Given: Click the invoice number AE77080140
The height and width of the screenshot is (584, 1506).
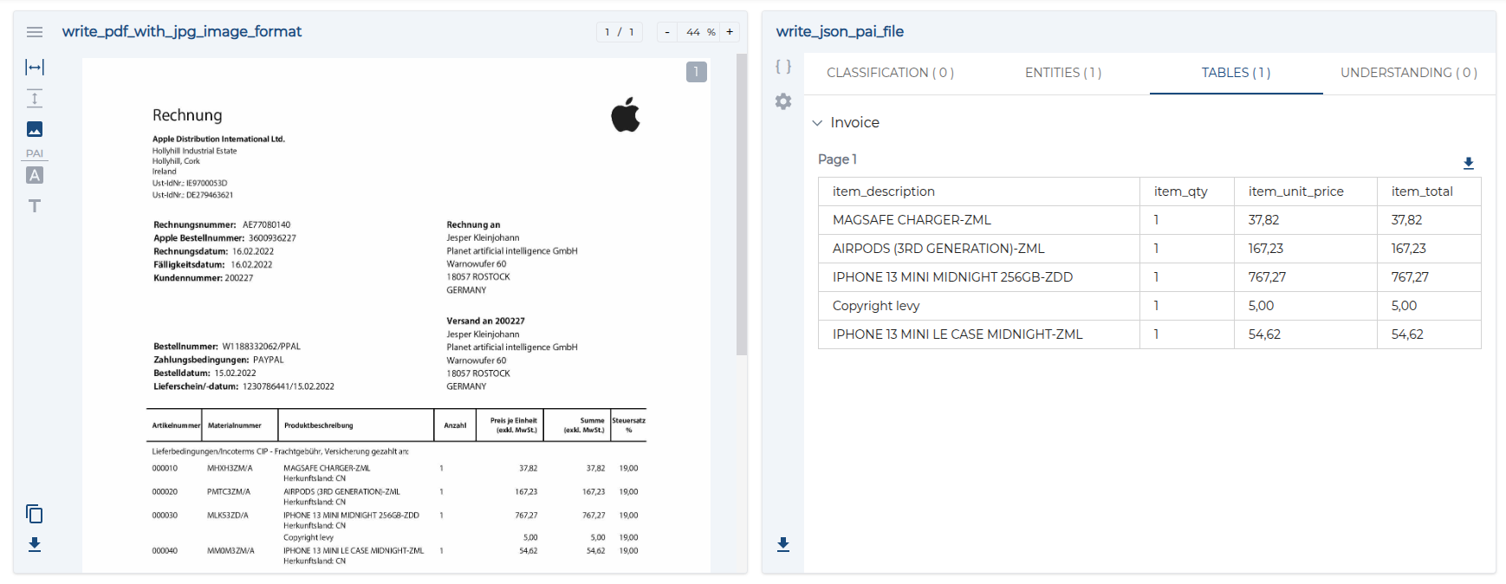Looking at the screenshot, I should click(266, 224).
